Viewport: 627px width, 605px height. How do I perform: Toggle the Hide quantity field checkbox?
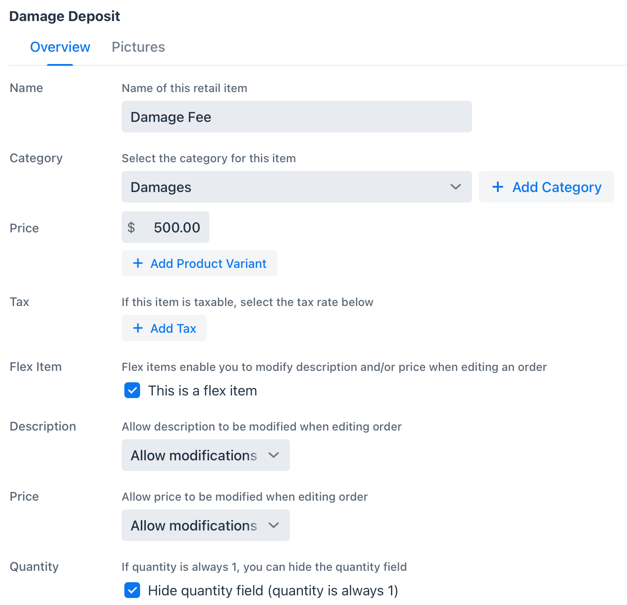pyautogui.click(x=132, y=590)
